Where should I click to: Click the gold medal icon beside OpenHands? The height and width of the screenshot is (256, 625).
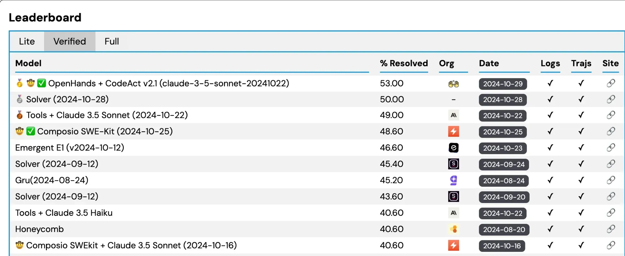(20, 83)
